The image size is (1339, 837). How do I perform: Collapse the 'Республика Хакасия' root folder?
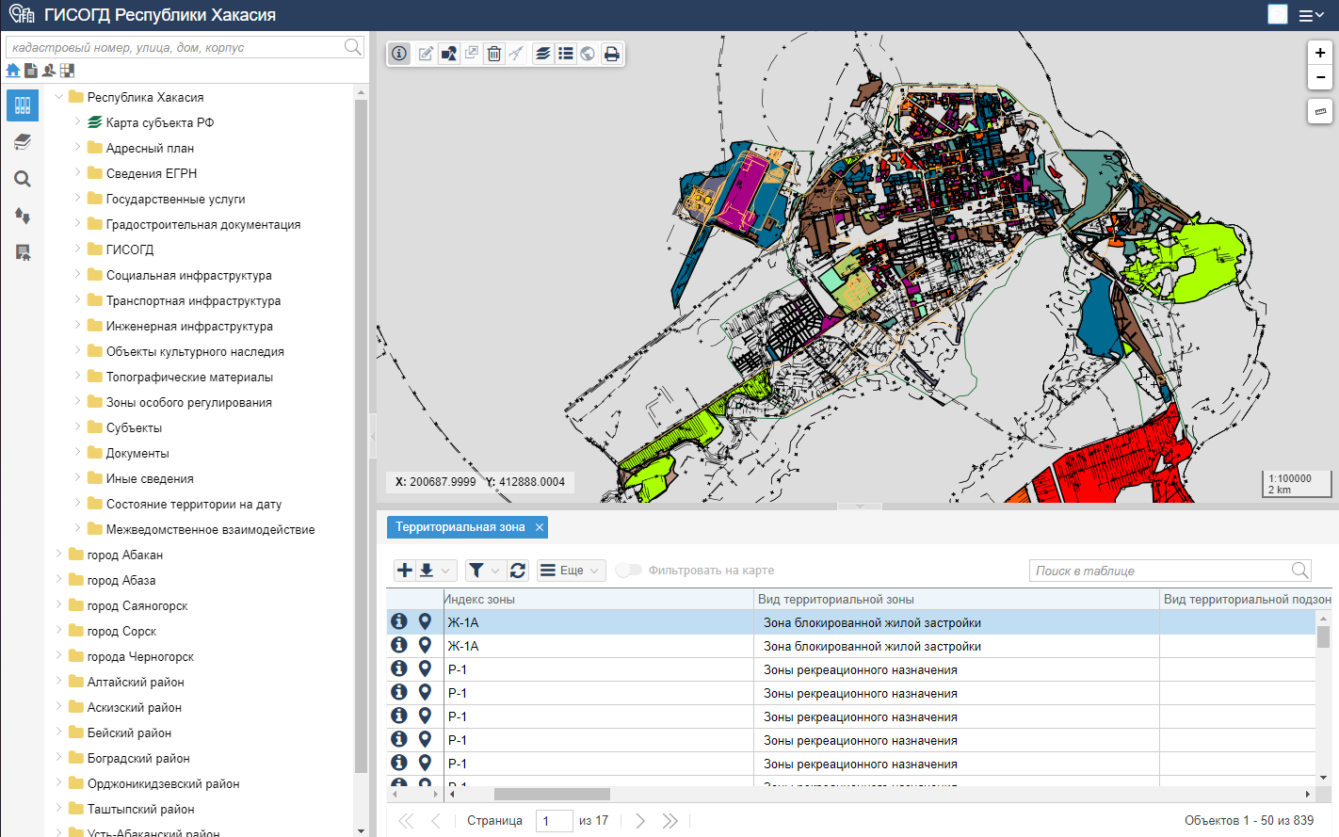click(x=59, y=96)
